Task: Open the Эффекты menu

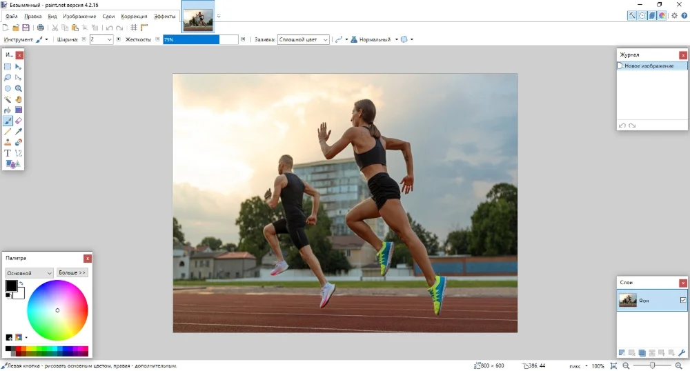Action: point(164,16)
